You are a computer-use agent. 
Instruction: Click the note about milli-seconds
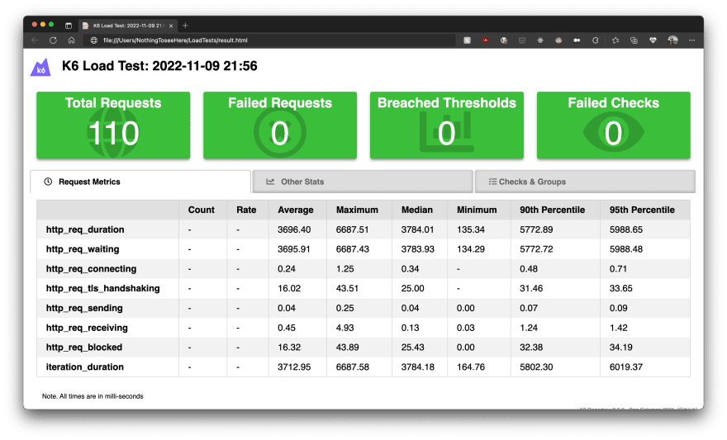click(93, 396)
